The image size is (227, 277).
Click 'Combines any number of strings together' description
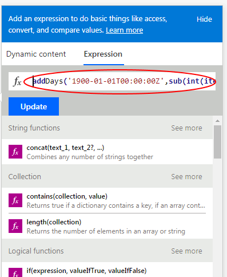(x=90, y=157)
